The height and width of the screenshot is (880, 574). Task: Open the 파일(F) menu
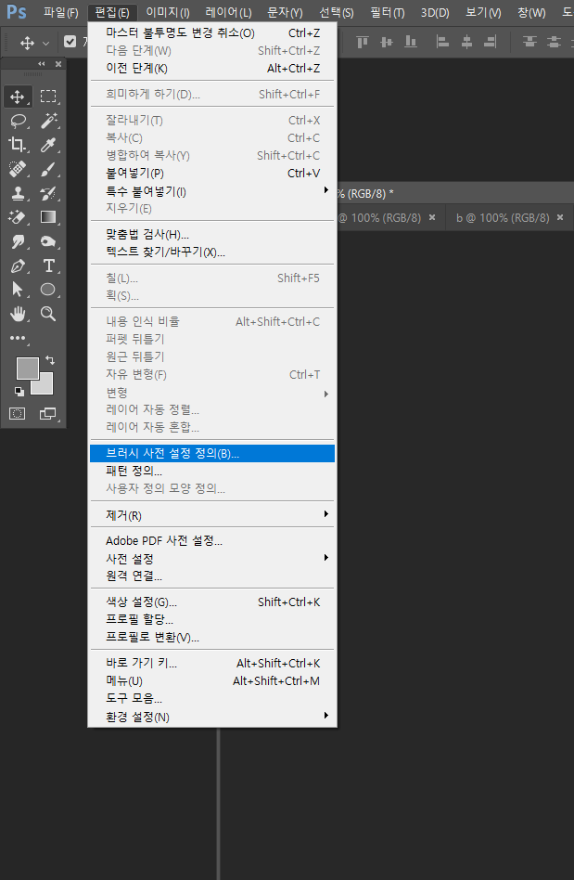point(61,12)
